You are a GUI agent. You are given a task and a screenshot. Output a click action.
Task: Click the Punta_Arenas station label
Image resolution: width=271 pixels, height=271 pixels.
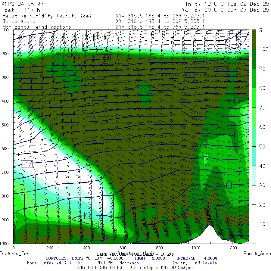tap(257, 254)
